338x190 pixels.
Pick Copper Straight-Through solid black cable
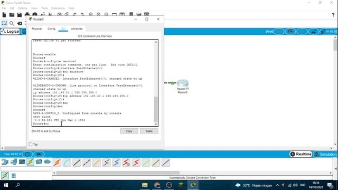(77, 163)
